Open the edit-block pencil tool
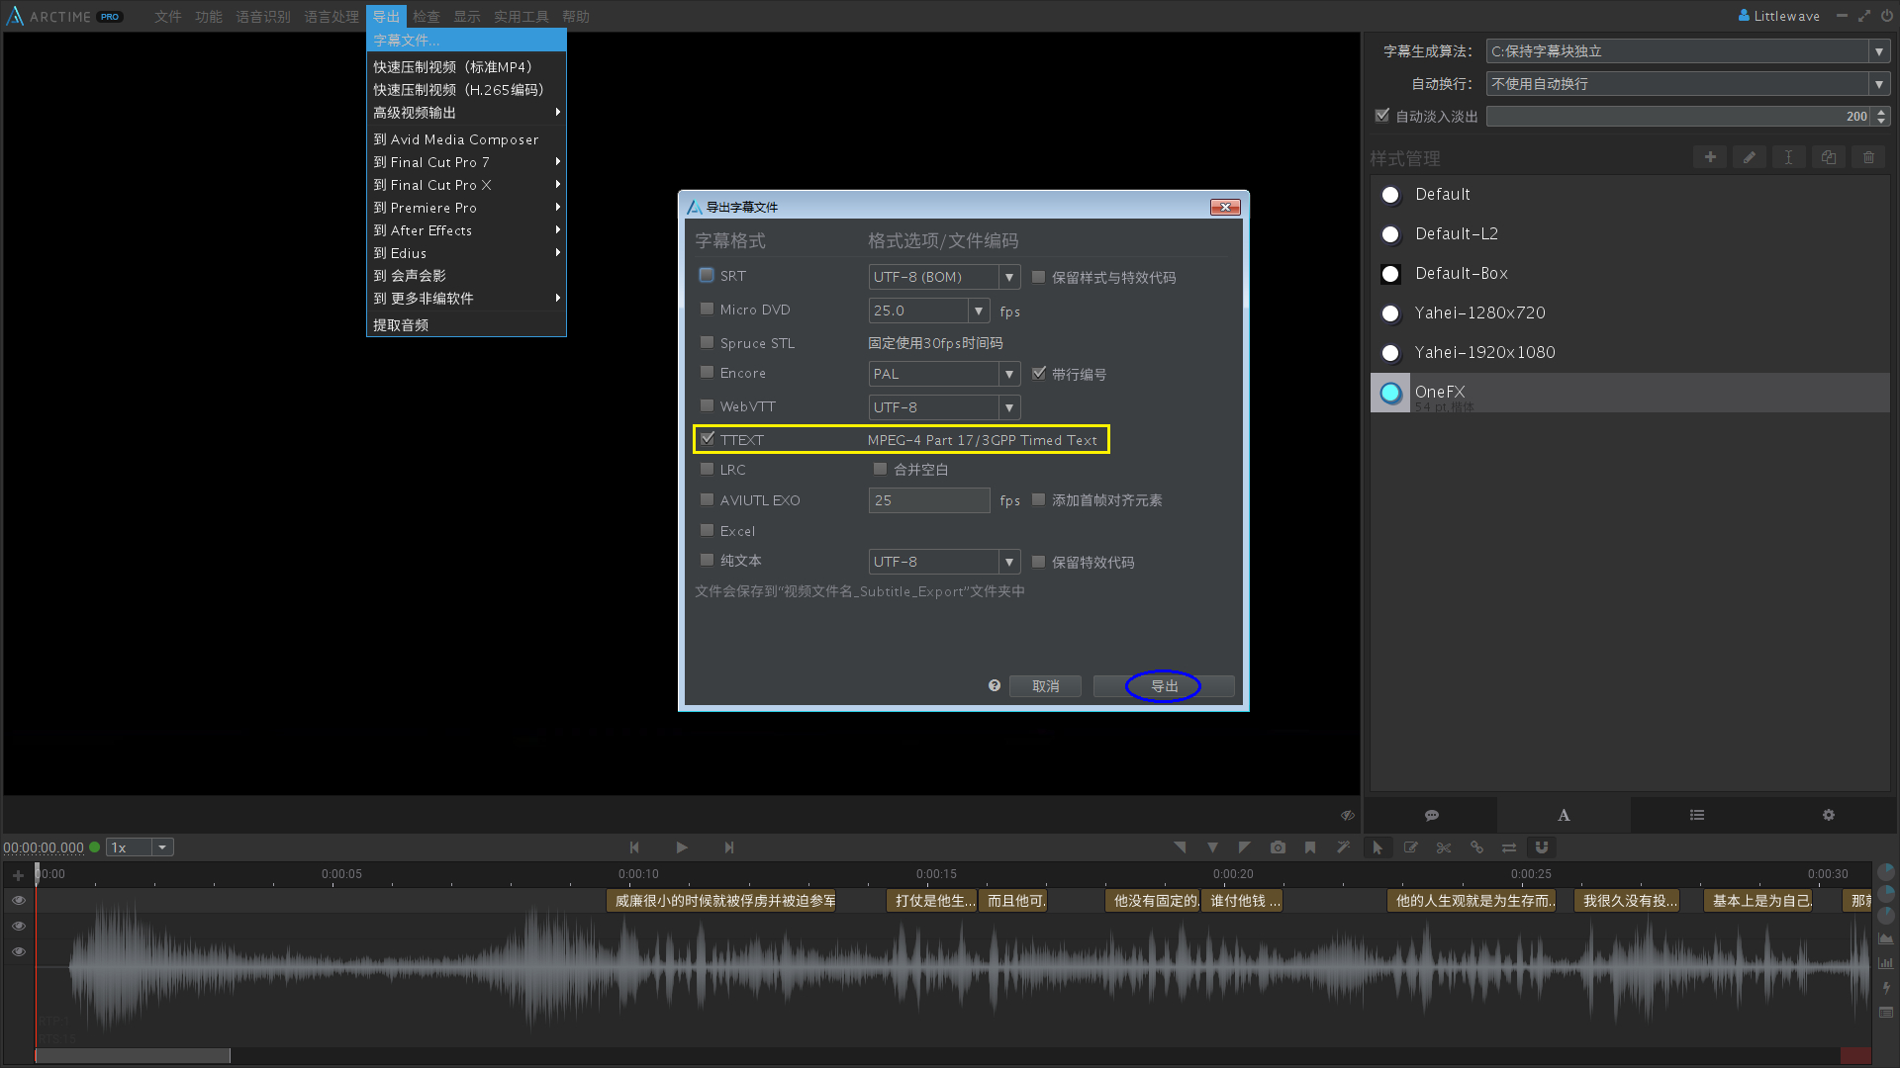The width and height of the screenshot is (1900, 1068). pyautogui.click(x=1411, y=847)
